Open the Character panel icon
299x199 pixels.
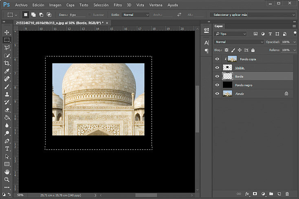[x=207, y=43]
